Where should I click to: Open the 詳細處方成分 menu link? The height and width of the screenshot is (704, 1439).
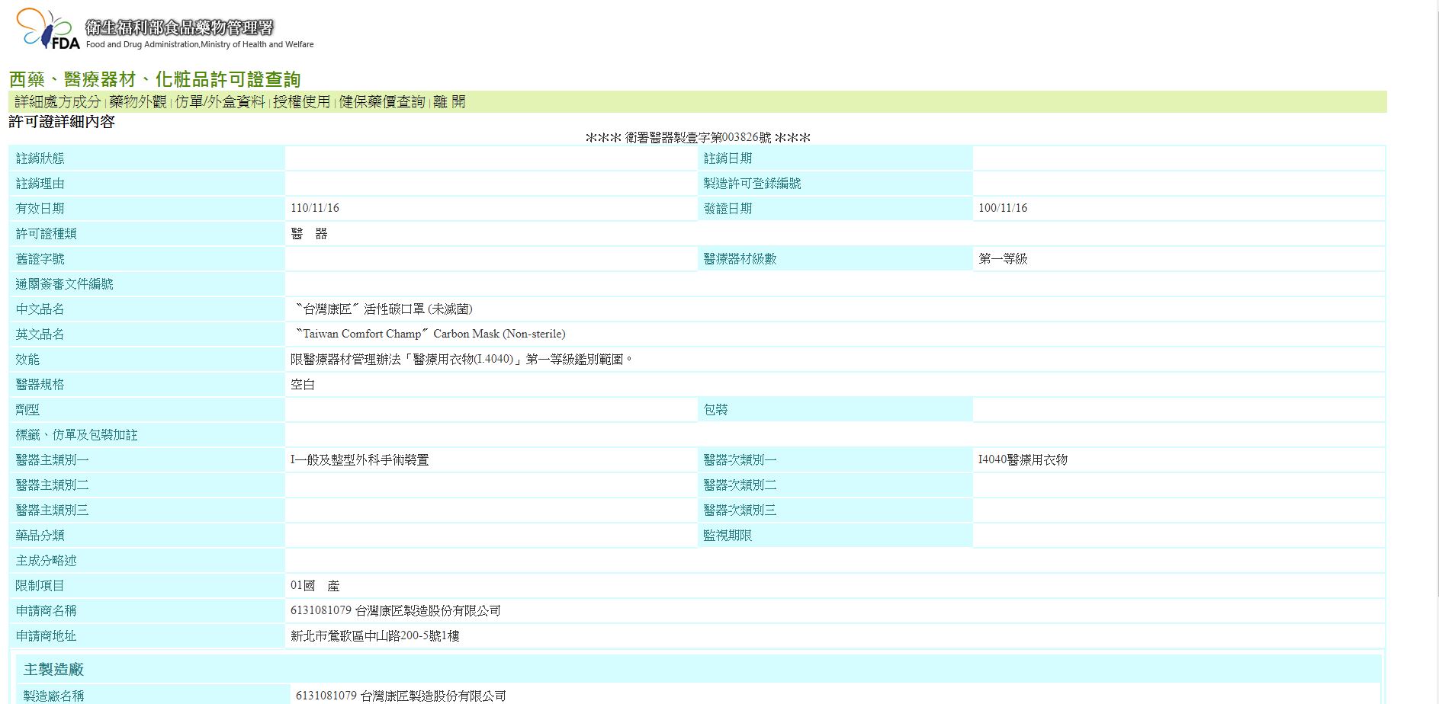coord(58,102)
